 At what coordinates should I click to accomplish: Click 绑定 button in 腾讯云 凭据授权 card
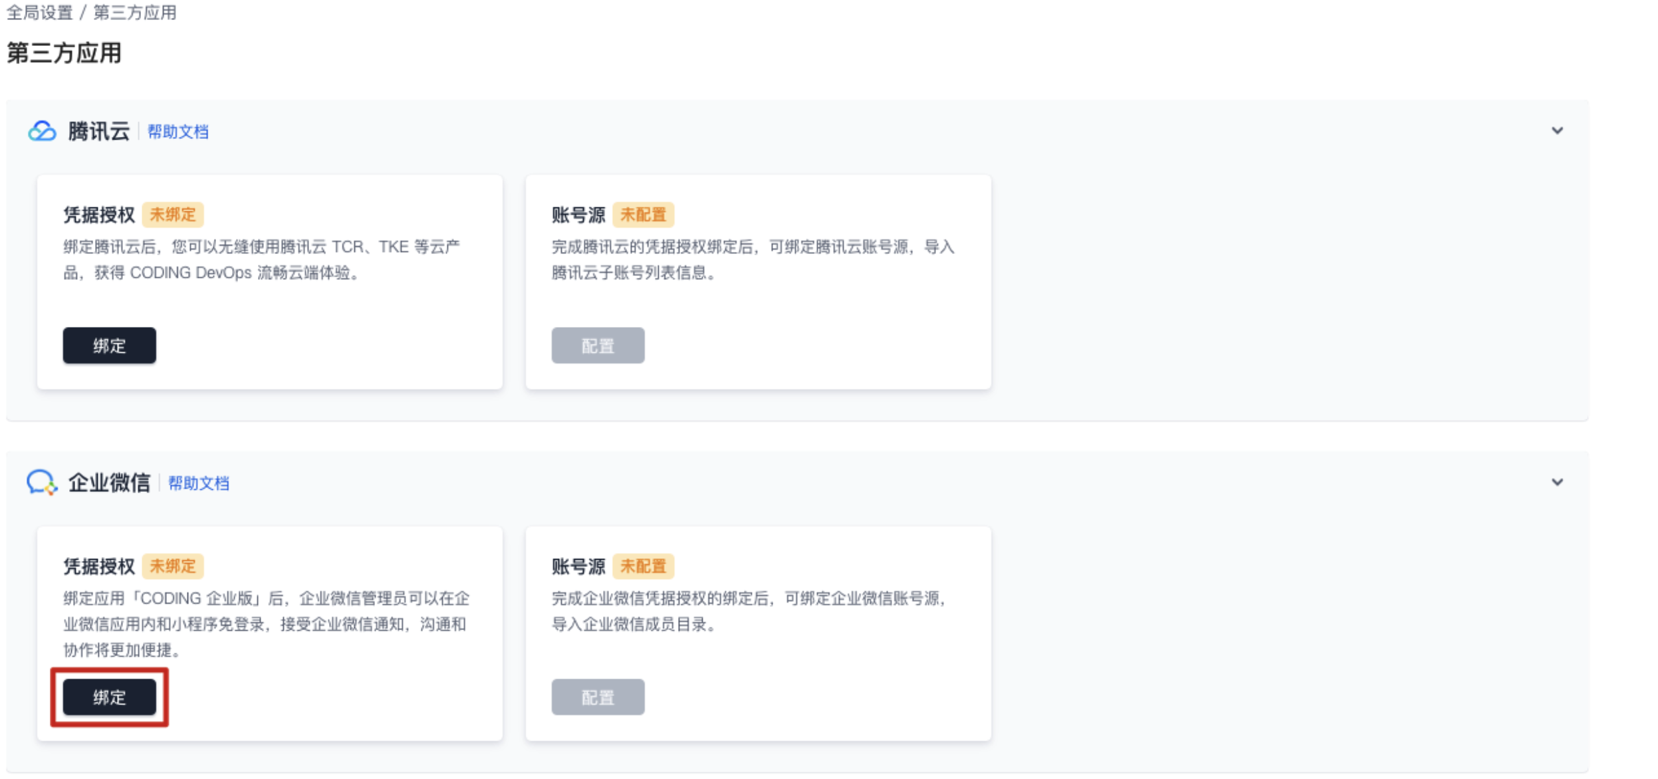(109, 346)
